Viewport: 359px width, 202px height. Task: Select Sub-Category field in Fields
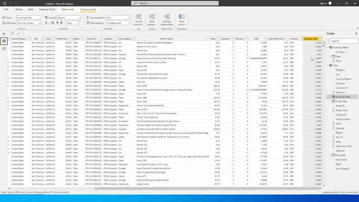pyautogui.click(x=342, y=168)
